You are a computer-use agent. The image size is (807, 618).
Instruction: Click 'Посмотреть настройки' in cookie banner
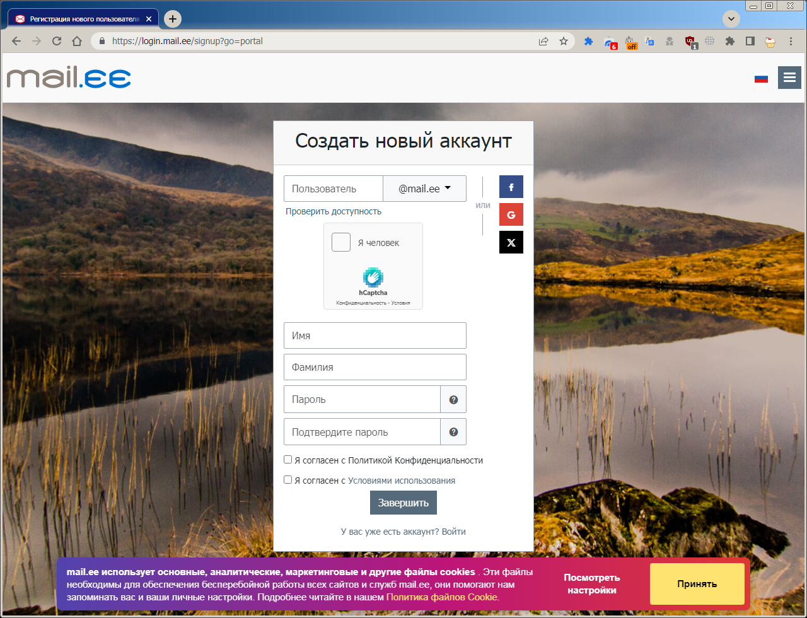click(x=592, y=584)
